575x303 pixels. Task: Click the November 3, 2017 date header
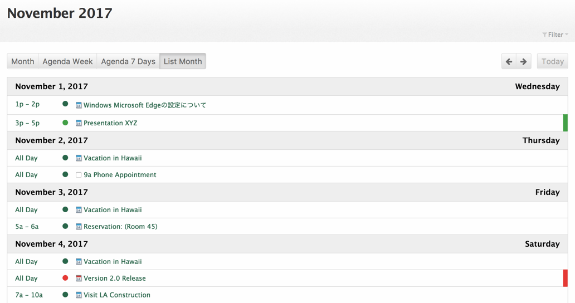51,192
